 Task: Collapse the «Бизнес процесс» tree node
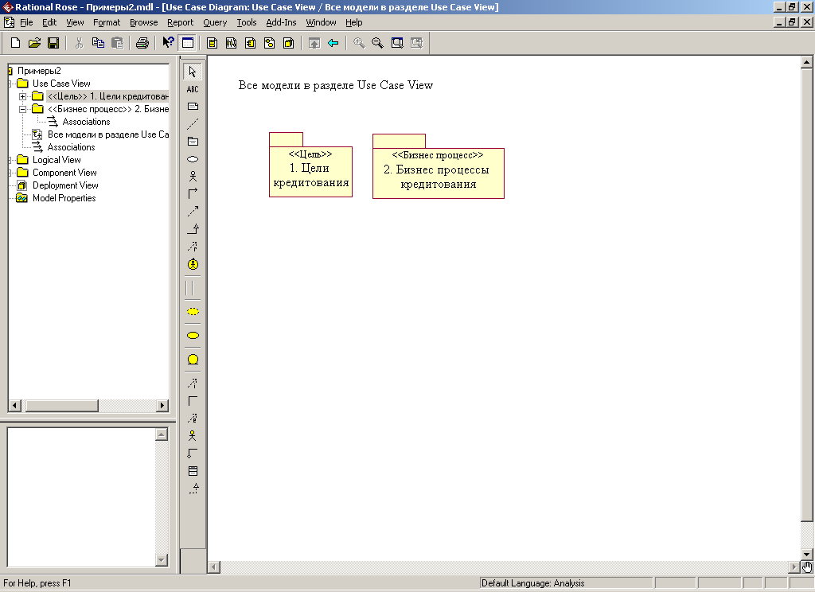(23, 109)
